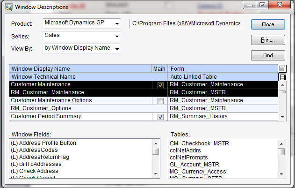Click the Tables list scrollbar thumb
Image resolution: width=295 pixels, height=188 pixels.
tap(281, 151)
